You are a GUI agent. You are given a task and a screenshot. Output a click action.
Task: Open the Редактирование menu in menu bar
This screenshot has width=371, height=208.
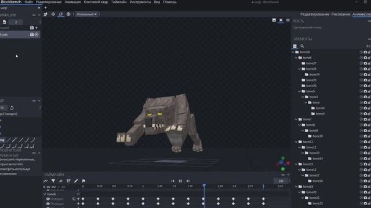[x=49, y=2]
